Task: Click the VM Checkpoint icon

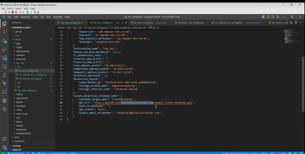Action: 27,12
